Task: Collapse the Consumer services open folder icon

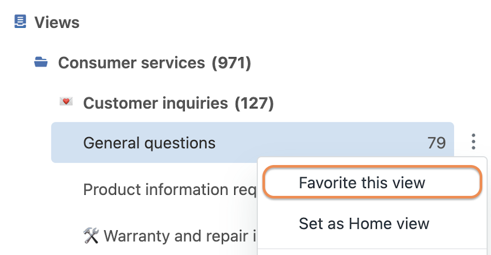Action: [x=41, y=62]
